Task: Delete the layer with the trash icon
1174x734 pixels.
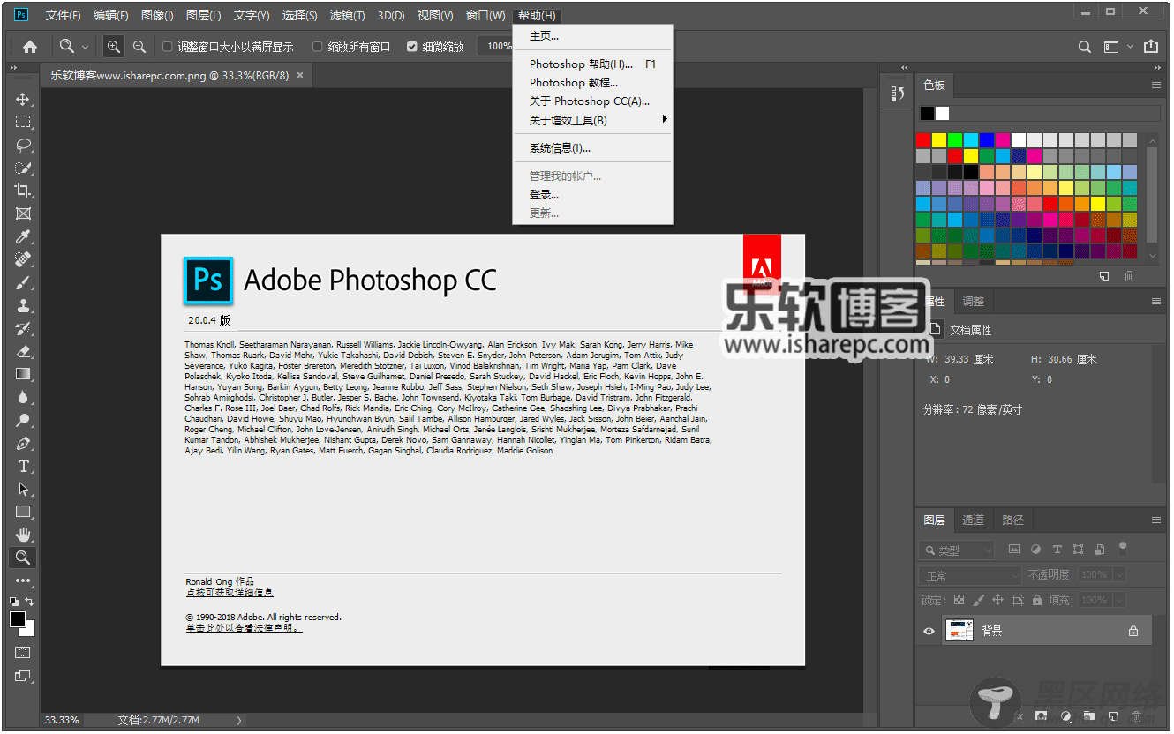Action: (1137, 715)
